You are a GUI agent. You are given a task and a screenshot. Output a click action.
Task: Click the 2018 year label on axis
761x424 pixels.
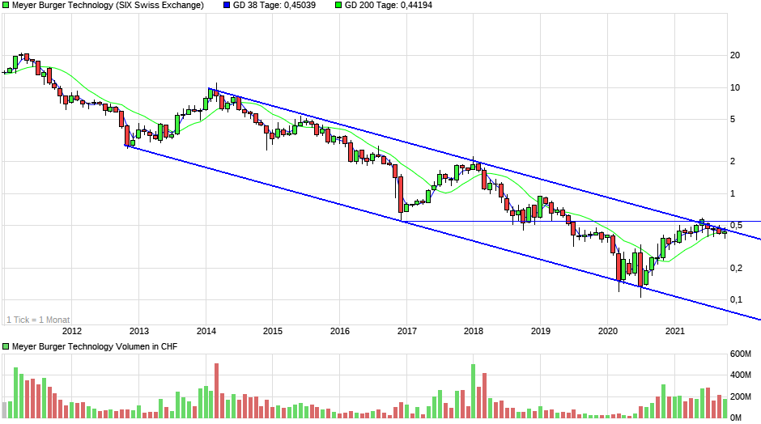(x=474, y=331)
